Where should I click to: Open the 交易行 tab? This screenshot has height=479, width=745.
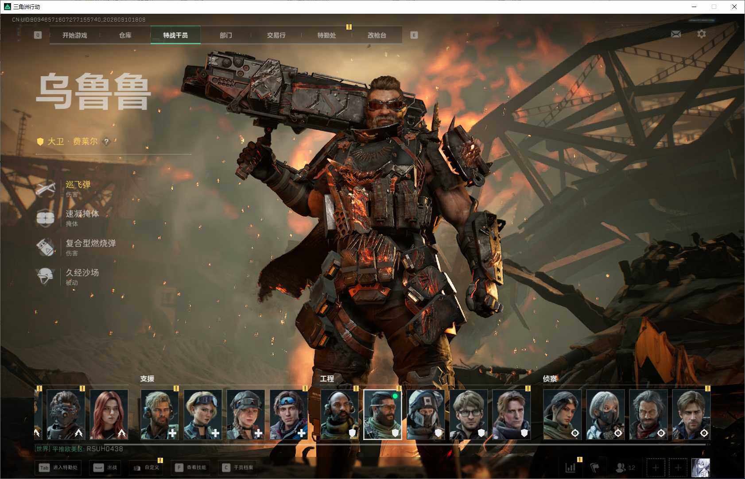pyautogui.click(x=276, y=35)
